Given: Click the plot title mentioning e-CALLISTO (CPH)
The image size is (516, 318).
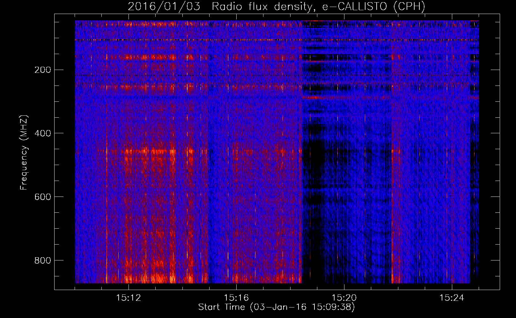Looking at the screenshot, I should [276, 7].
